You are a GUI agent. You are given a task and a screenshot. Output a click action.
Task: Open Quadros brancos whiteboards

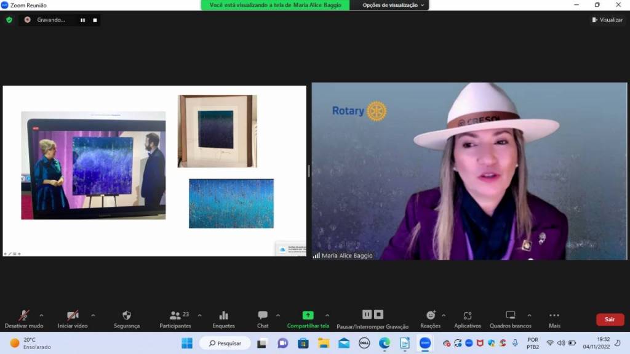510,316
